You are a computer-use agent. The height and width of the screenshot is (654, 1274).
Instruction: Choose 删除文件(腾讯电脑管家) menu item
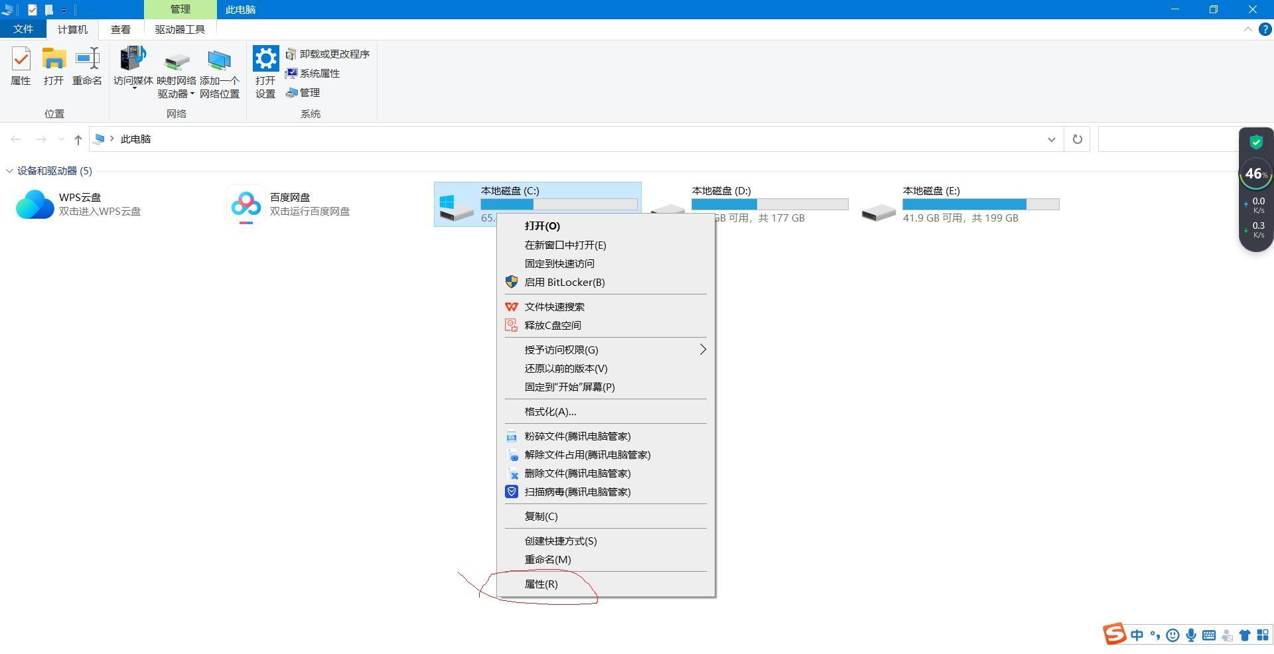pos(606,473)
